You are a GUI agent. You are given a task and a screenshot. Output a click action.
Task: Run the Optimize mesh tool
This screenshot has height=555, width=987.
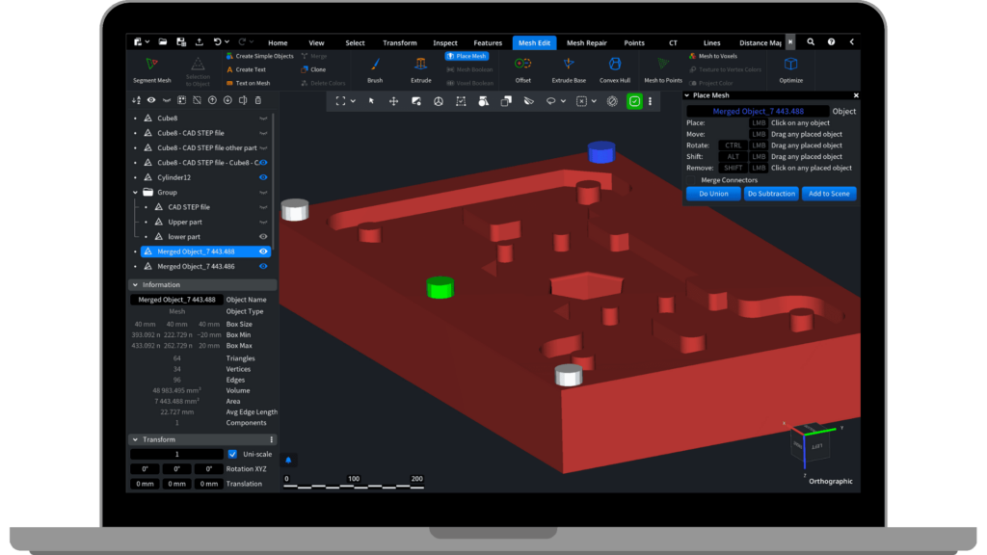(790, 68)
